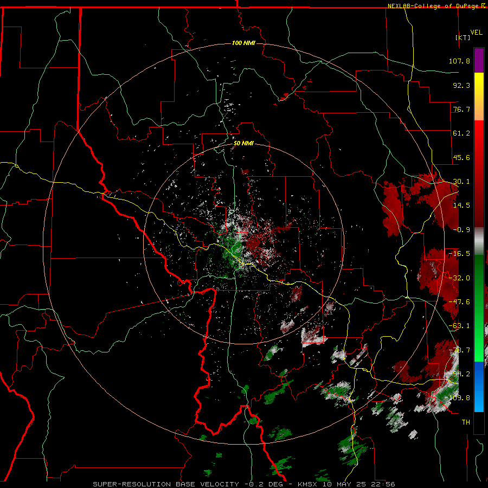Click the dark TH segment of color bar
The image size is (488, 488).
pos(479,422)
